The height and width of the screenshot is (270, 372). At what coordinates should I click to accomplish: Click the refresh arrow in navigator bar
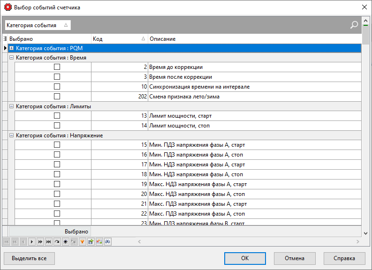[x=57, y=242]
